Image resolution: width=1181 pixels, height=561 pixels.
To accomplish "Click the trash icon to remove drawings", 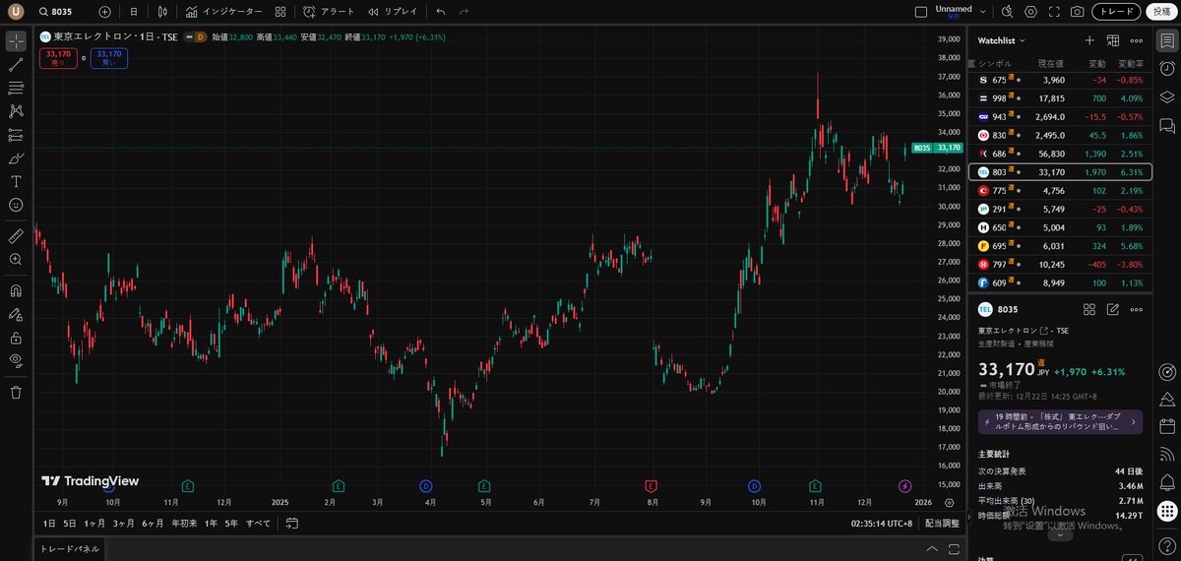I will 16,393.
